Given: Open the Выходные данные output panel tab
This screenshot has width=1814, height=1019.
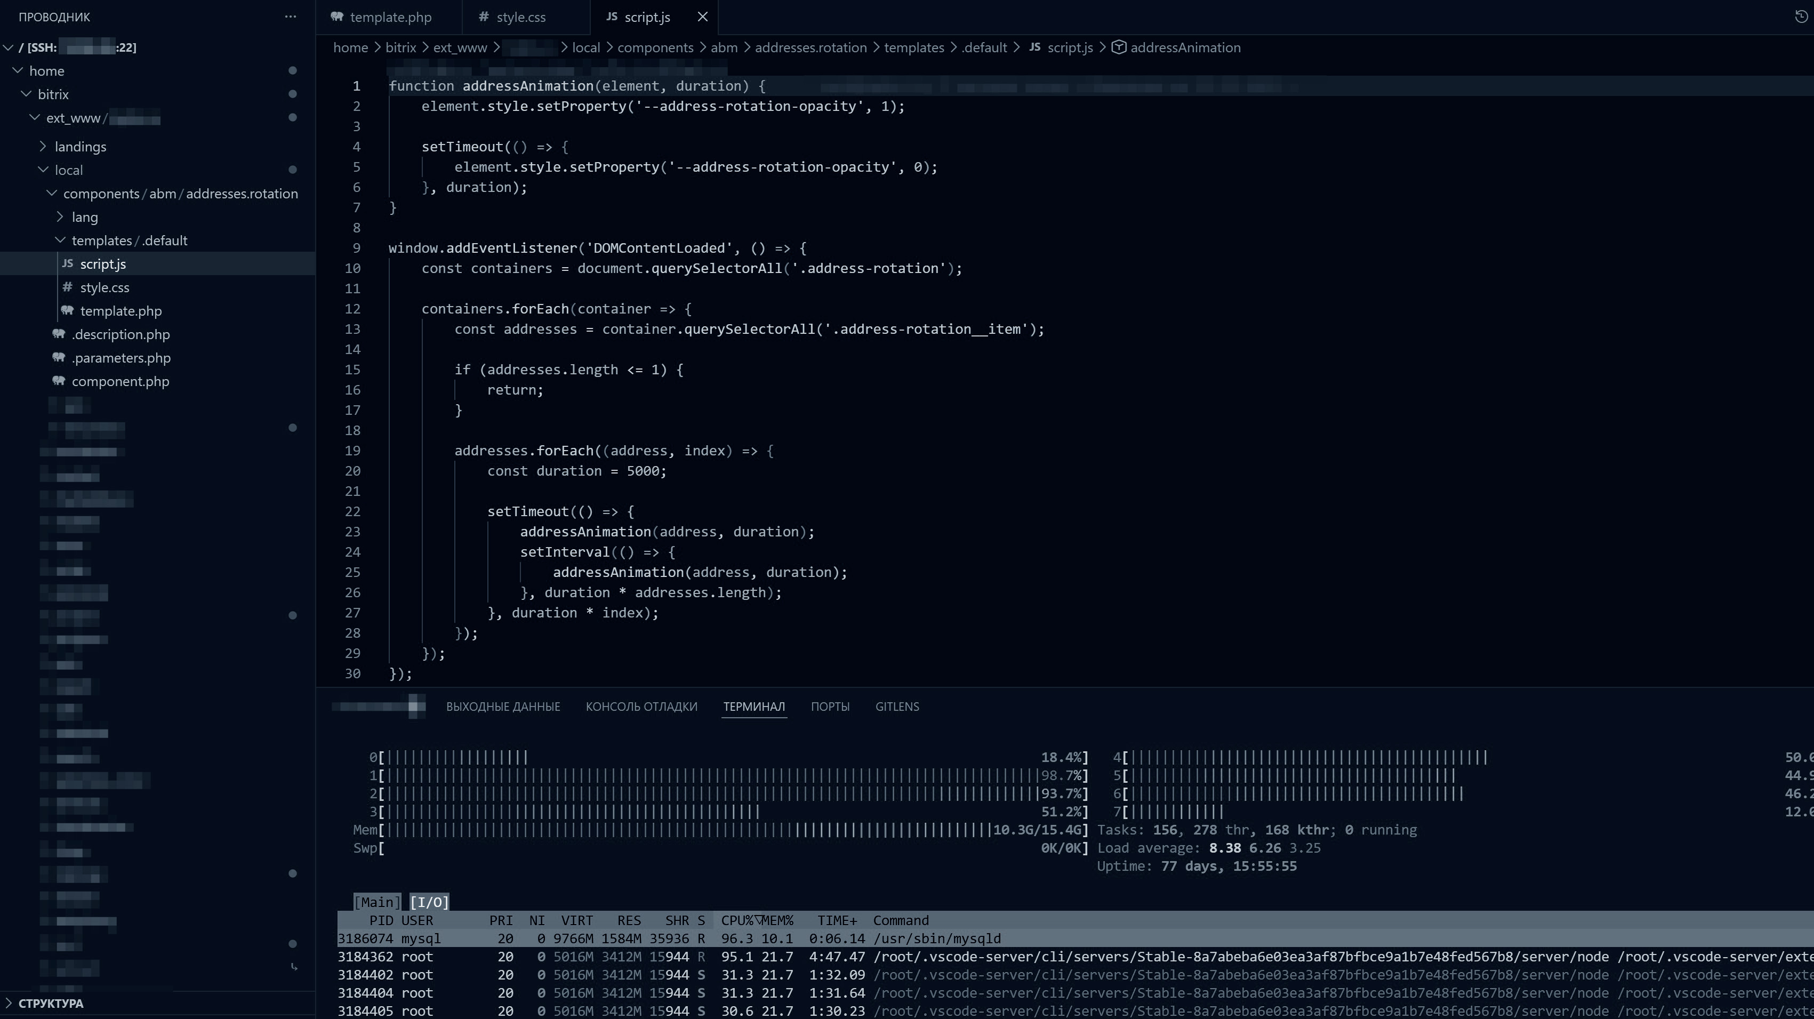Looking at the screenshot, I should [503, 707].
